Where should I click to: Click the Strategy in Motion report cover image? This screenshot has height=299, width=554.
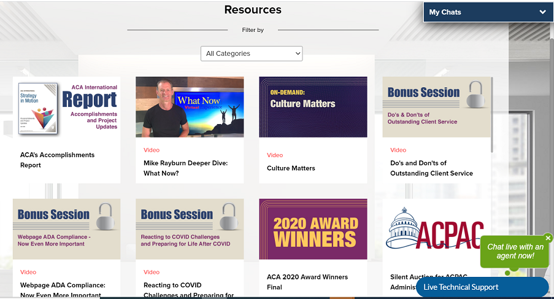point(38,109)
